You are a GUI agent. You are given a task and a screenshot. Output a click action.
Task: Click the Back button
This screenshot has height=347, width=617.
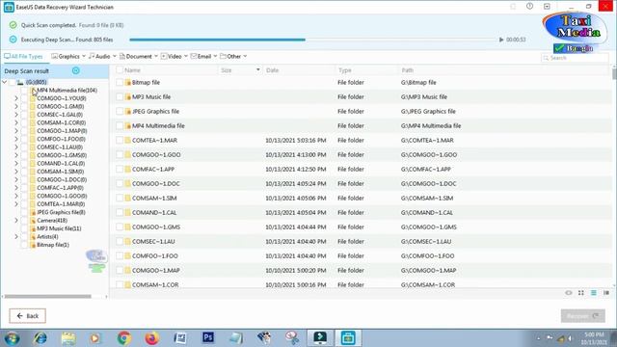point(28,316)
